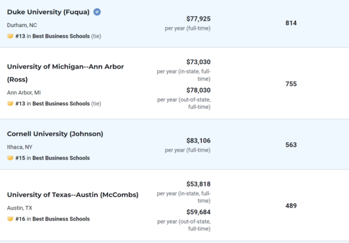
Task: Select the $83,106 tuition for Cornell
Action: click(x=199, y=141)
